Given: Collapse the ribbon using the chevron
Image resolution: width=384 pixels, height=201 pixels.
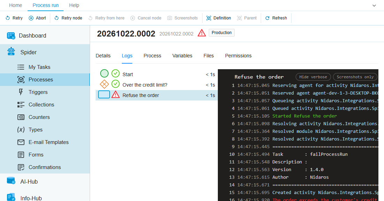Looking at the screenshot, I should pyautogui.click(x=374, y=6).
